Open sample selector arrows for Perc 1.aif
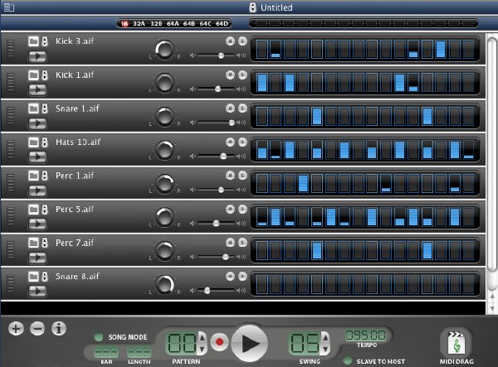The image size is (498, 367). pos(45,176)
